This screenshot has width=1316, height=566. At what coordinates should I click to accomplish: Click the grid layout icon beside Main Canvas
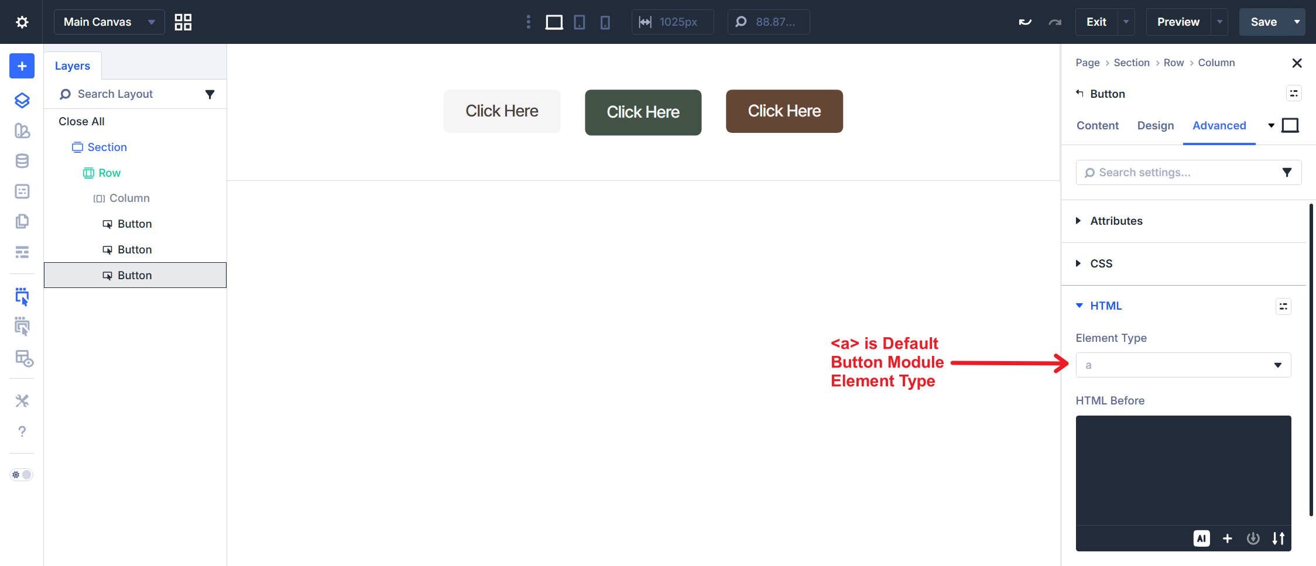(182, 22)
